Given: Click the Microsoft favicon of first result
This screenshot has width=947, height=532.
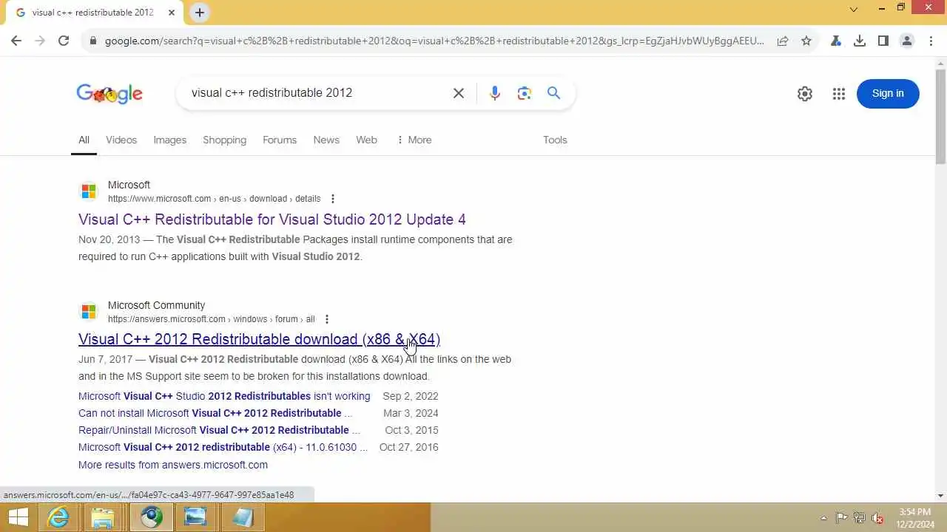Looking at the screenshot, I should 89,191.
